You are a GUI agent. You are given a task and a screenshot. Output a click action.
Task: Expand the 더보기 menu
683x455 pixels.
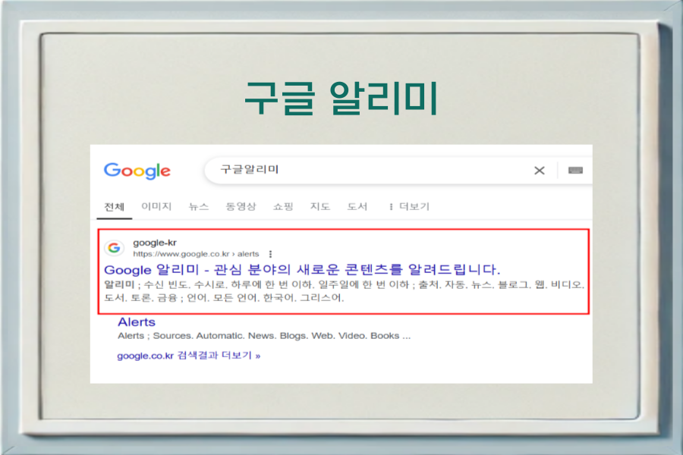(x=410, y=206)
